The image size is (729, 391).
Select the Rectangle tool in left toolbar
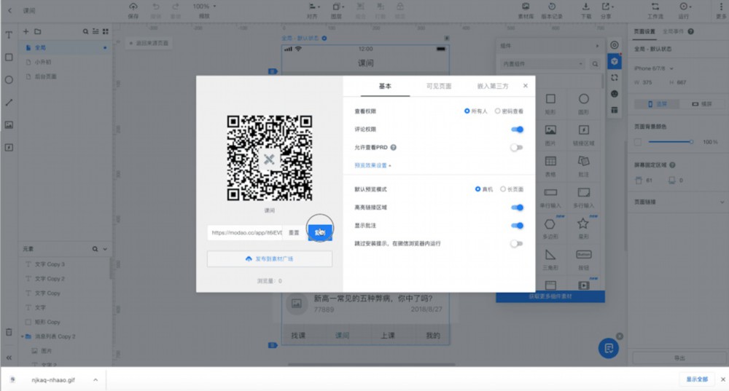pyautogui.click(x=9, y=57)
